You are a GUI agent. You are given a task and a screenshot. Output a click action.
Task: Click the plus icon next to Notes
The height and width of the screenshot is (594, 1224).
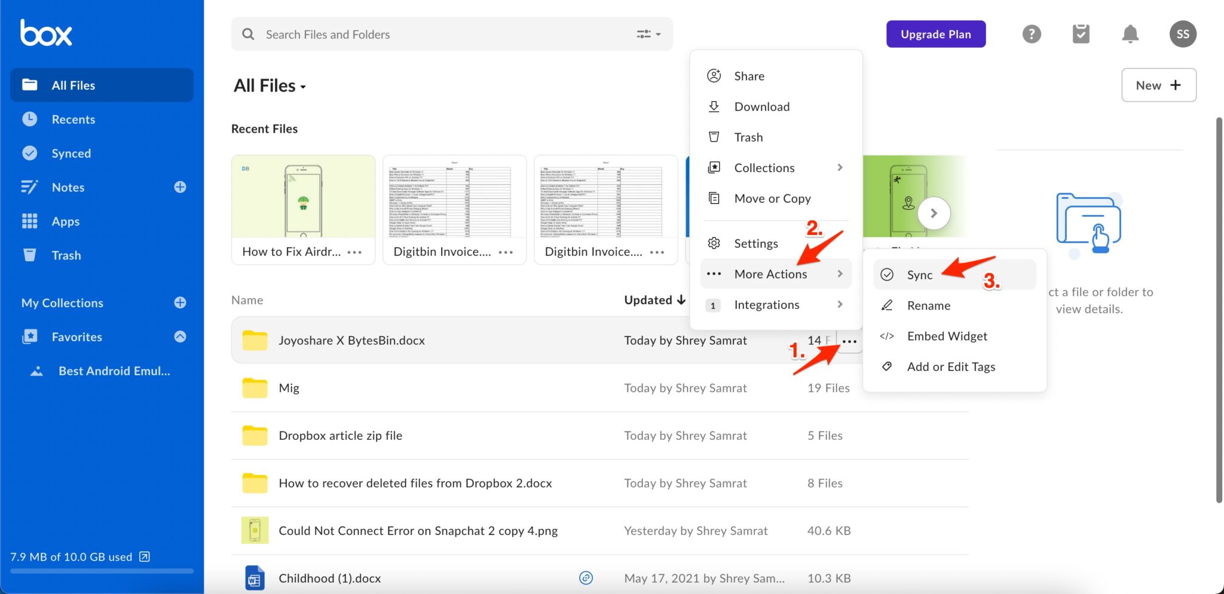click(180, 187)
